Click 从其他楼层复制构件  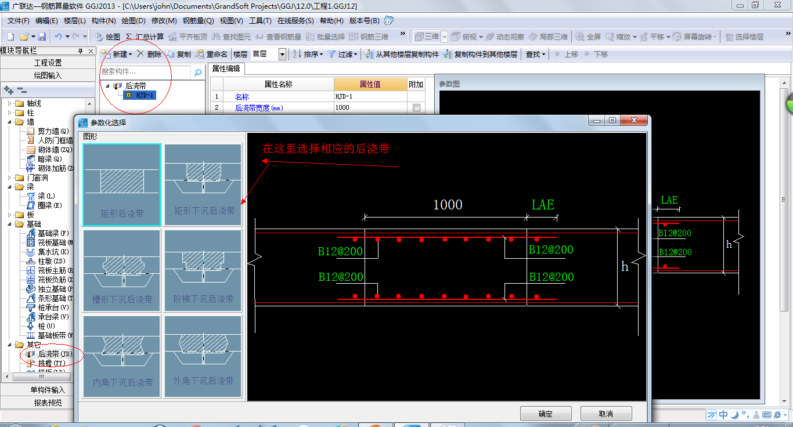tap(402, 54)
